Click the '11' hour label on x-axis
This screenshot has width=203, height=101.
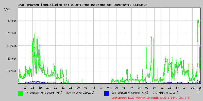click(x=162, y=88)
